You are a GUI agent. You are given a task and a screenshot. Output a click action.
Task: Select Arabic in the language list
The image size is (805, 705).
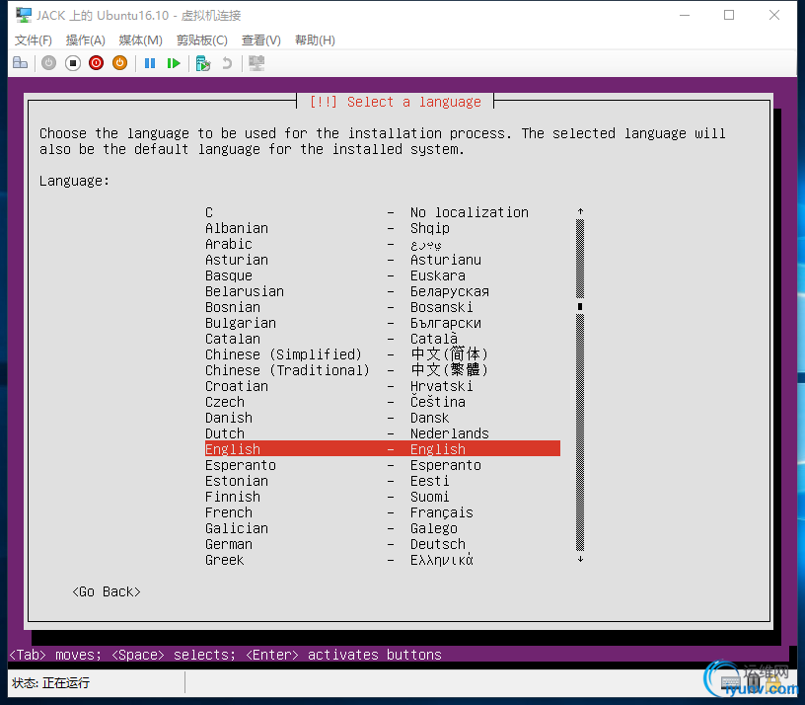(x=383, y=244)
